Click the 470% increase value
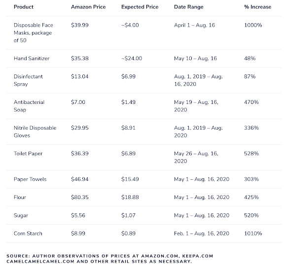This screenshot has width=285, height=268. coord(251,102)
